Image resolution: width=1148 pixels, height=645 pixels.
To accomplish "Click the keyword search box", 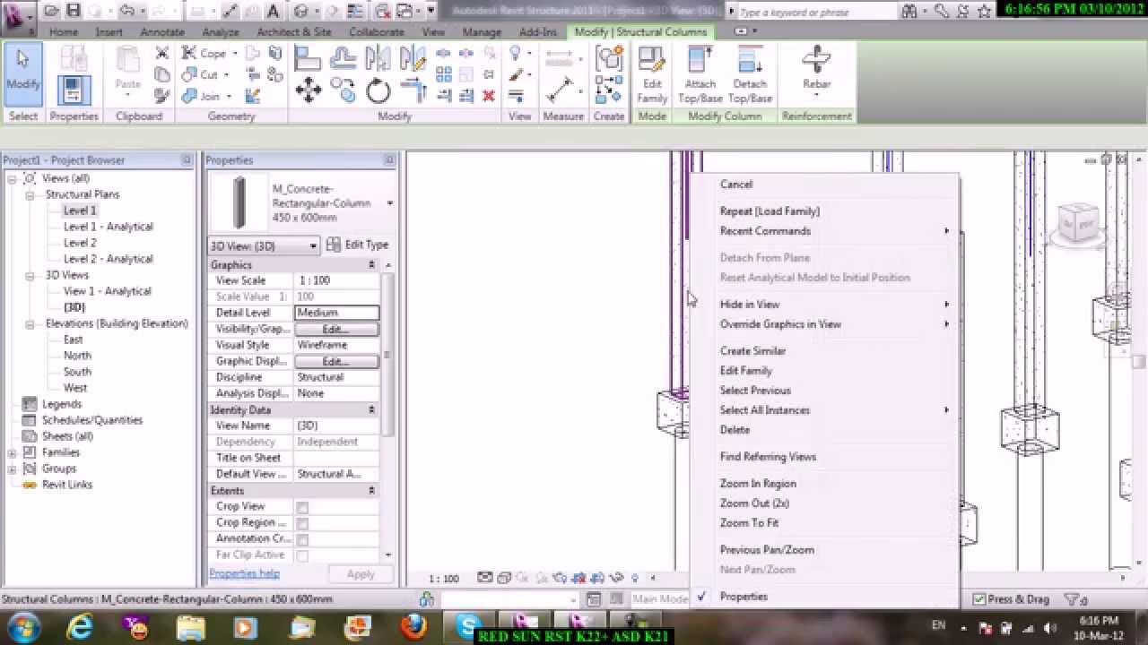I will [814, 12].
